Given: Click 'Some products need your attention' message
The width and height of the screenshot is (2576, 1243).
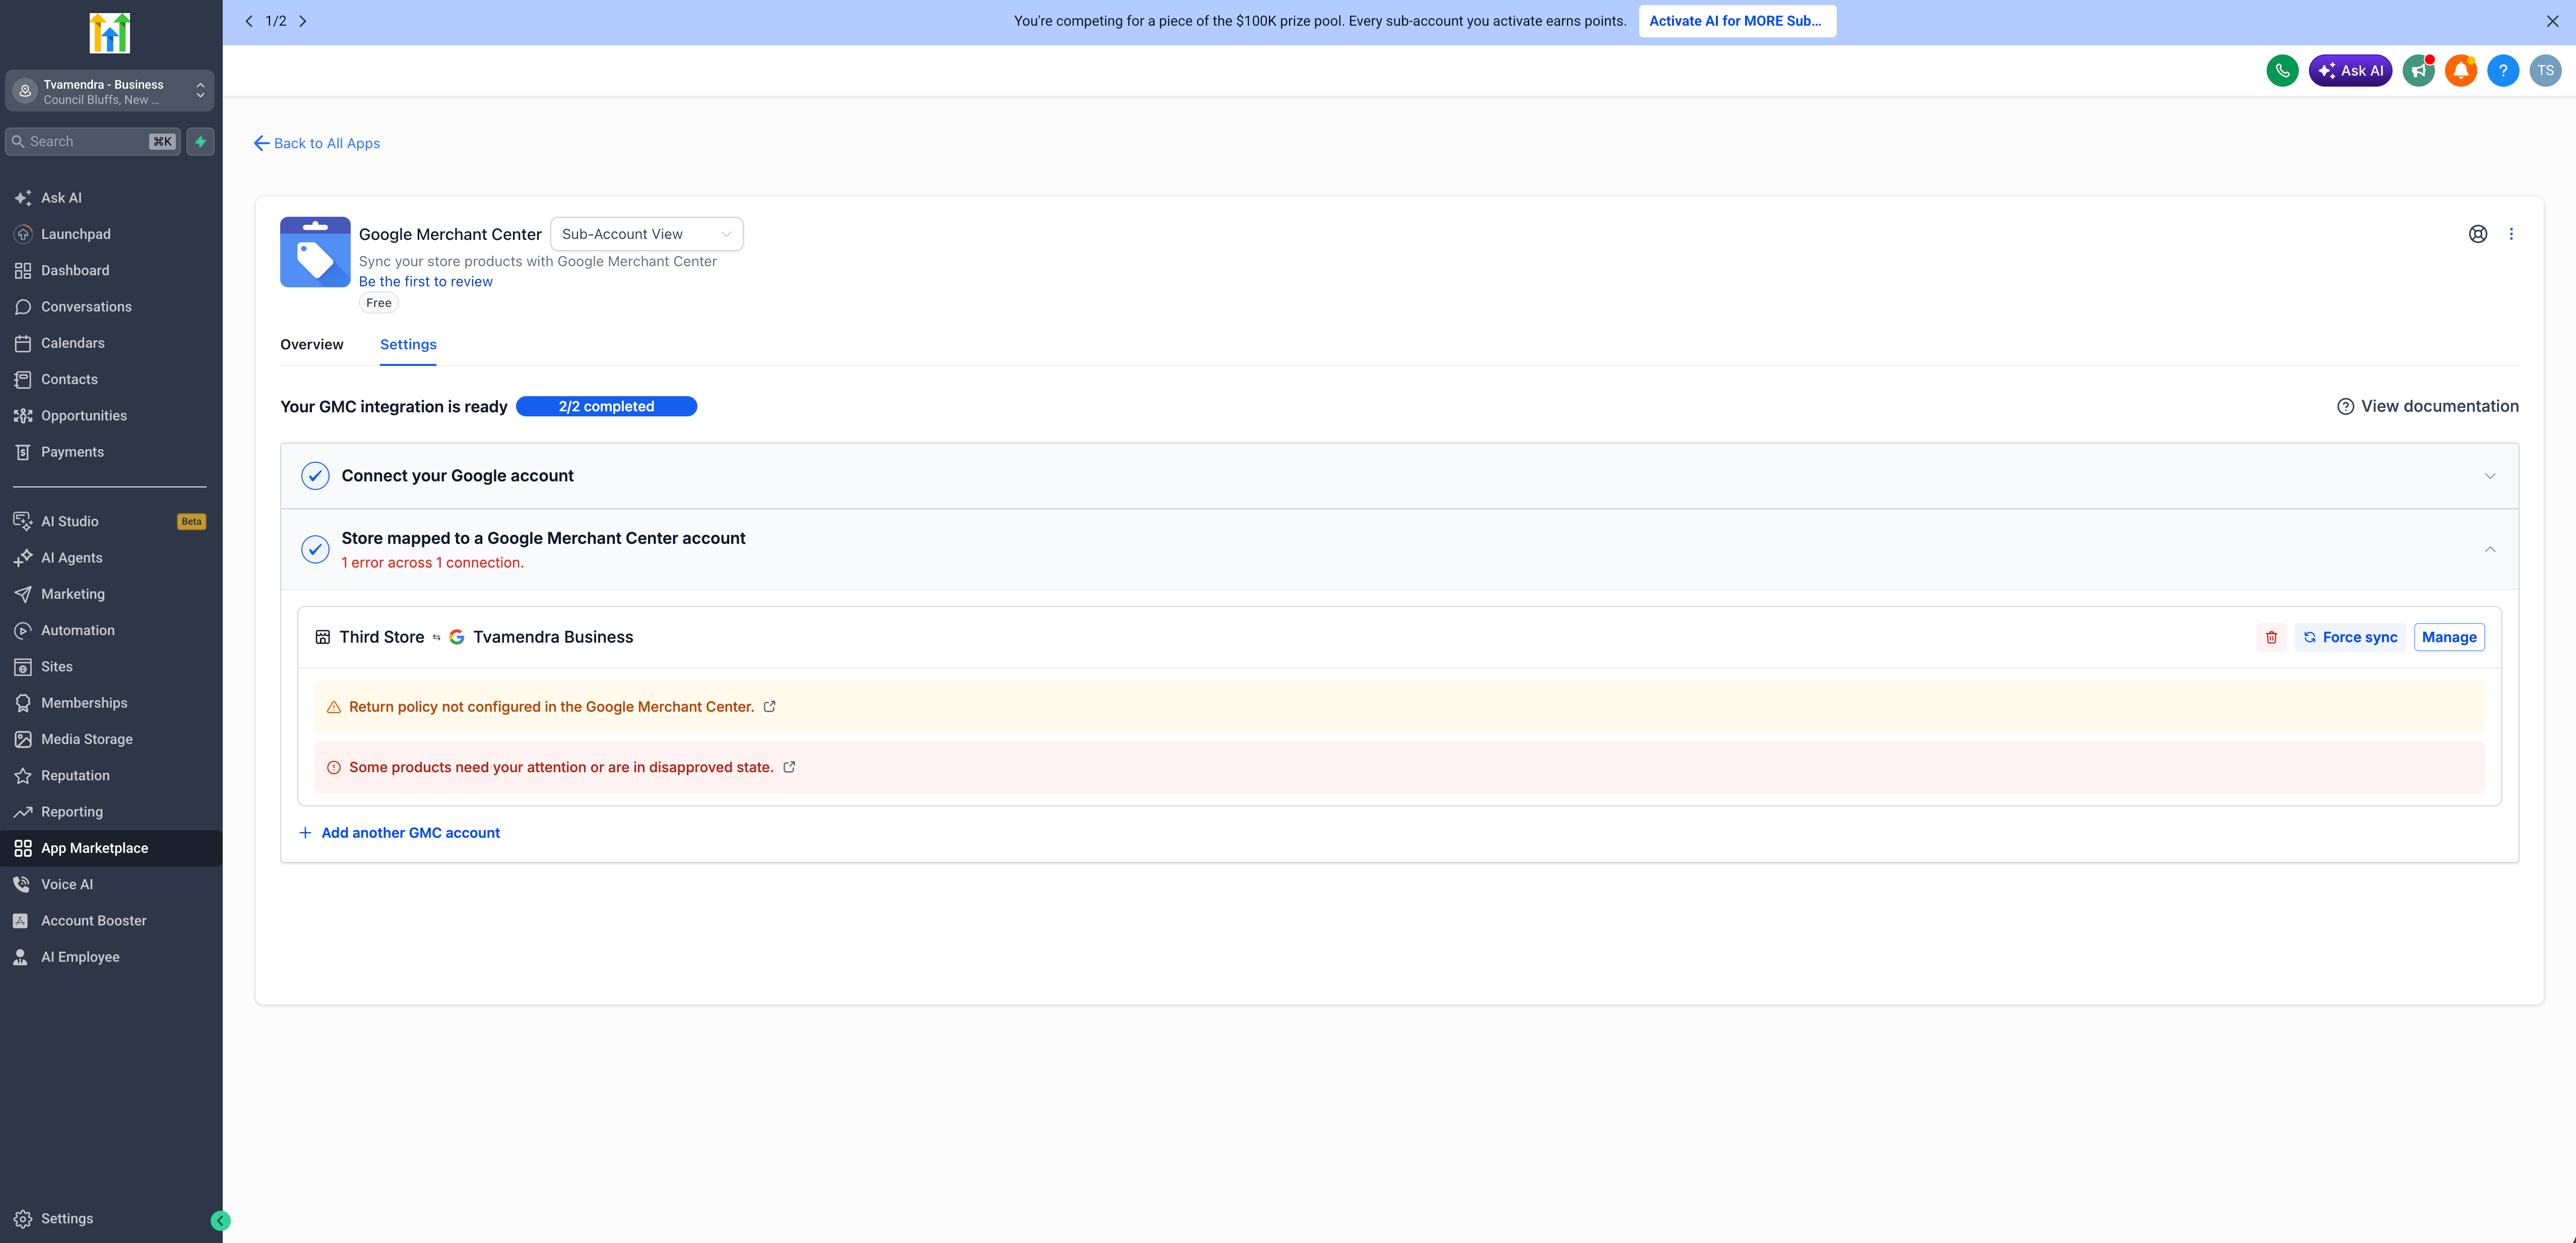Looking at the screenshot, I should [x=561, y=767].
